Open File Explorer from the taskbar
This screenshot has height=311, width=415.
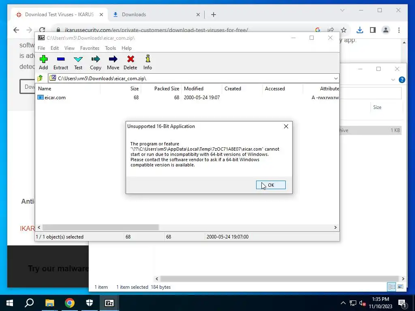(x=49, y=303)
